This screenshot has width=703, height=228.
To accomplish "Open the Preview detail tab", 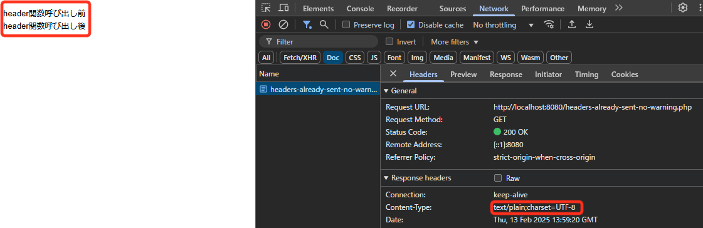I will coord(463,75).
